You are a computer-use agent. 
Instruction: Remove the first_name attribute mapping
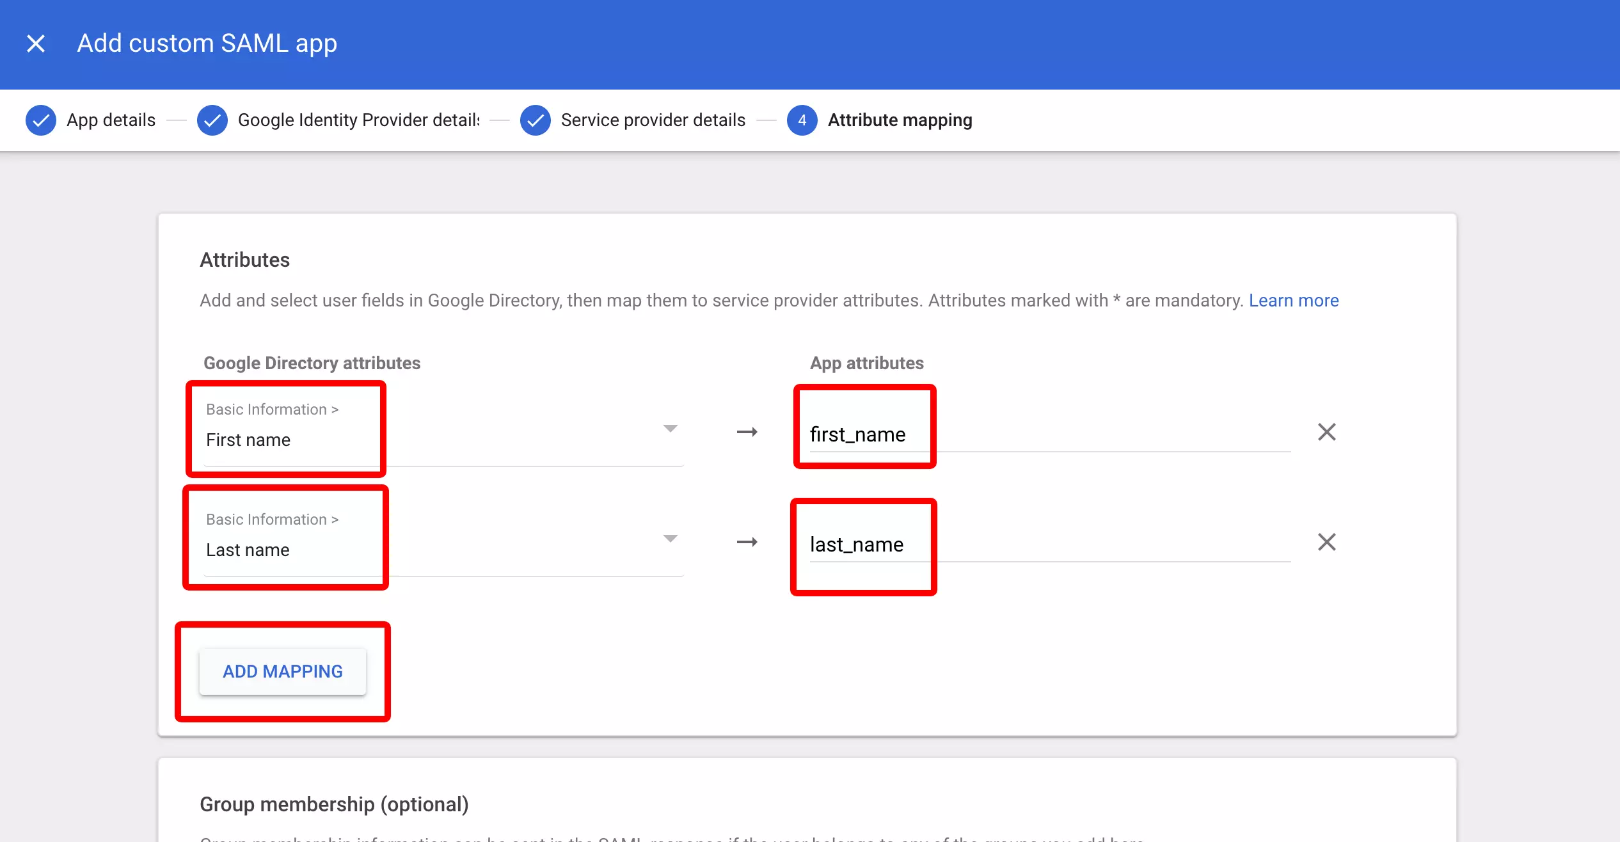point(1327,432)
